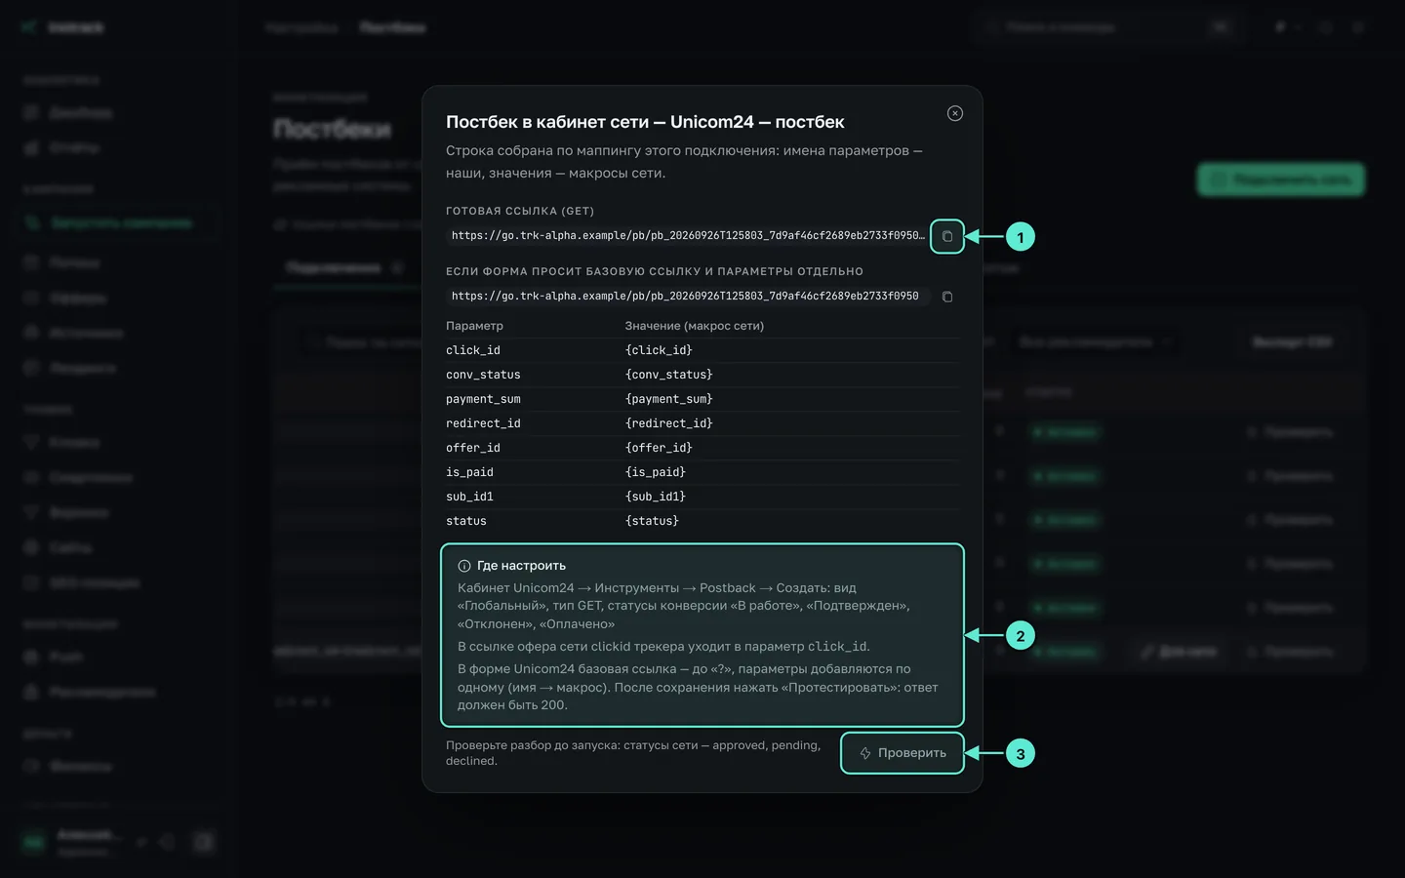Click the green button behind the dialog

tap(1280, 180)
